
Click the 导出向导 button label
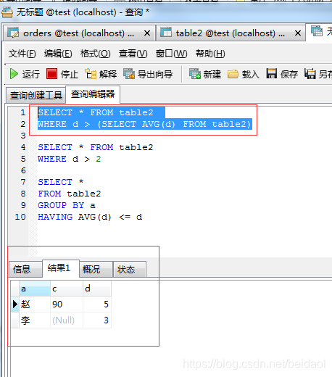pyautogui.click(x=155, y=74)
